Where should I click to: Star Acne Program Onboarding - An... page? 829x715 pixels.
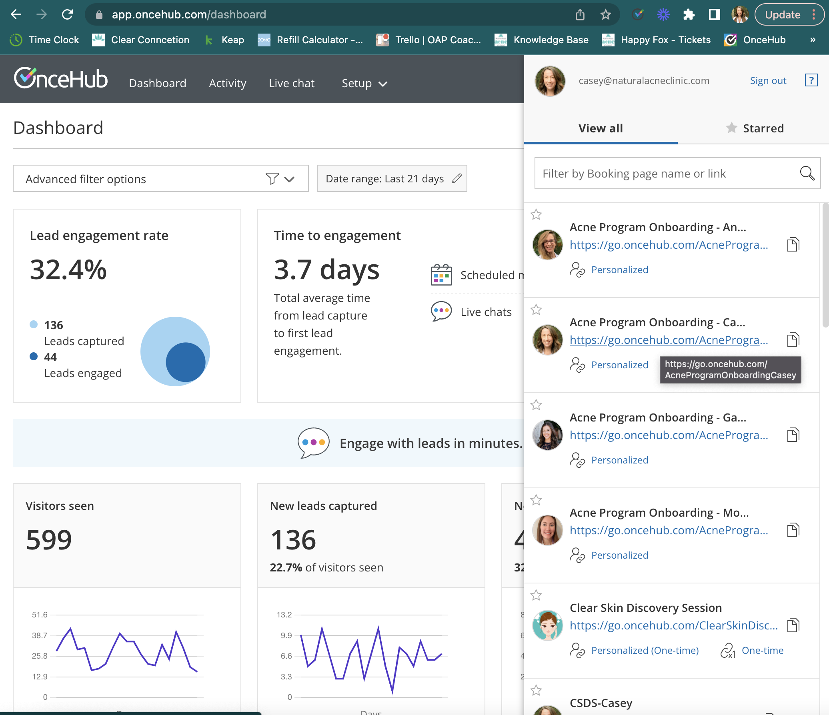coord(536,215)
